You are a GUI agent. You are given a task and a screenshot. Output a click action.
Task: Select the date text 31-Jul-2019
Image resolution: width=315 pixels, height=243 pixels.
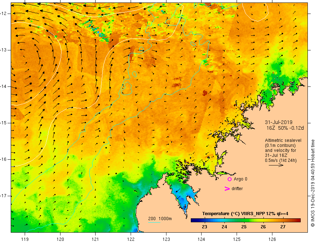click(278, 122)
